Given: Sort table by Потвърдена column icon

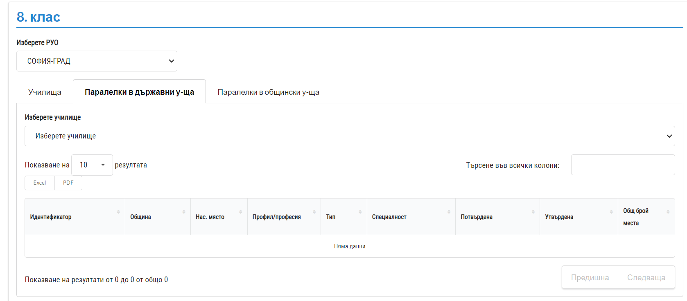Looking at the screenshot, I should pos(533,212).
